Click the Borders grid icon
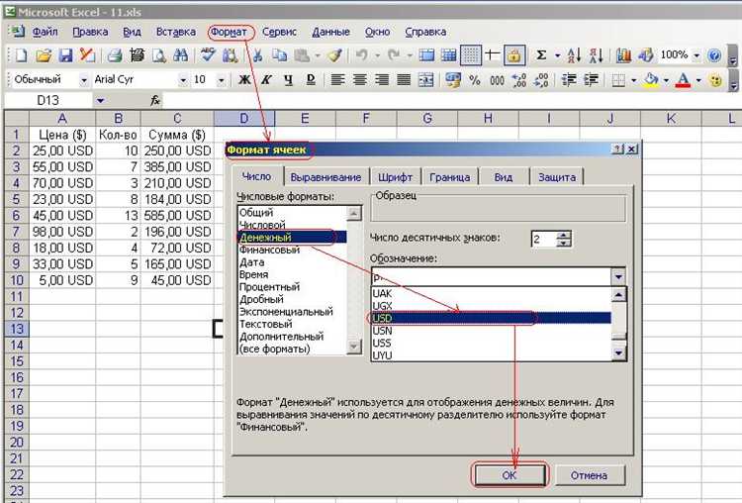Image resolution: width=742 pixels, height=503 pixels. coord(618,80)
